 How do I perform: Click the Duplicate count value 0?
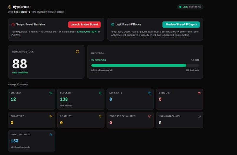[111, 99]
